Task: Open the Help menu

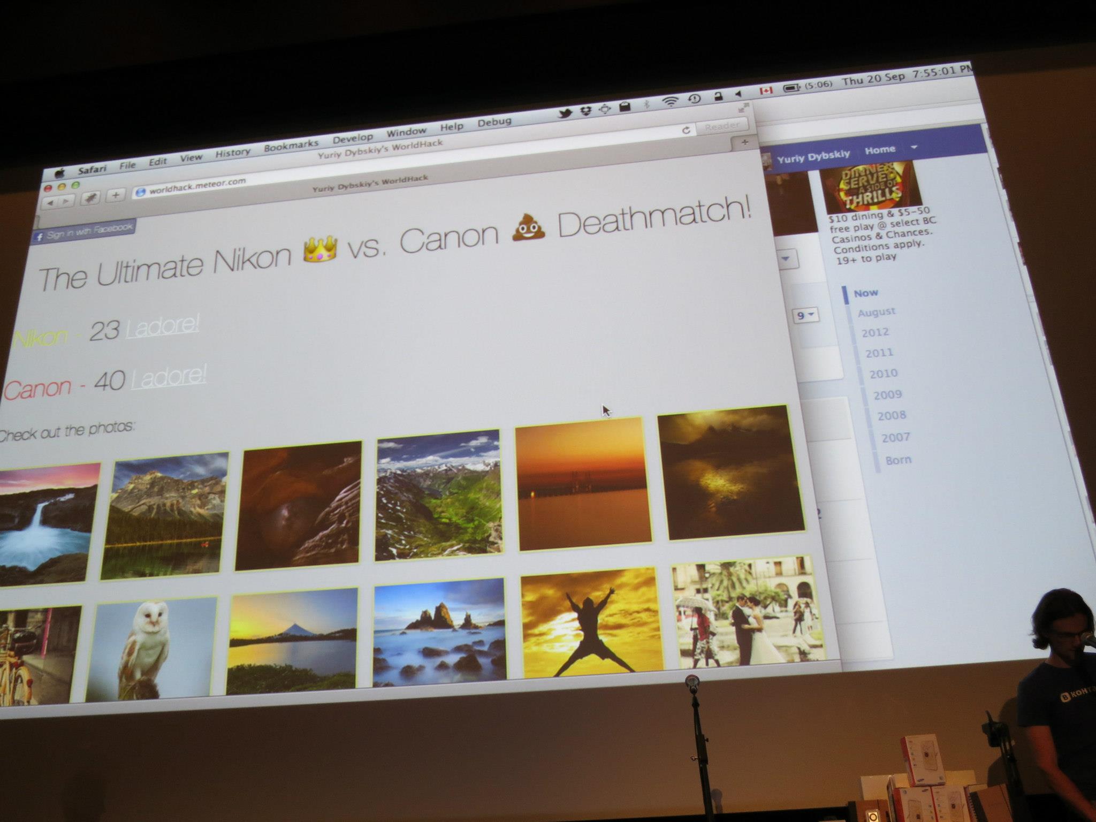Action: (452, 127)
